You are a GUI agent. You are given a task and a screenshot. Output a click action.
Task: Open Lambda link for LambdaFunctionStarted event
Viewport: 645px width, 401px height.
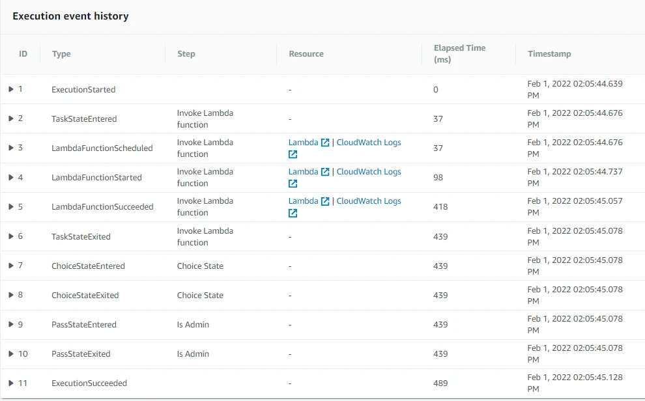(303, 172)
